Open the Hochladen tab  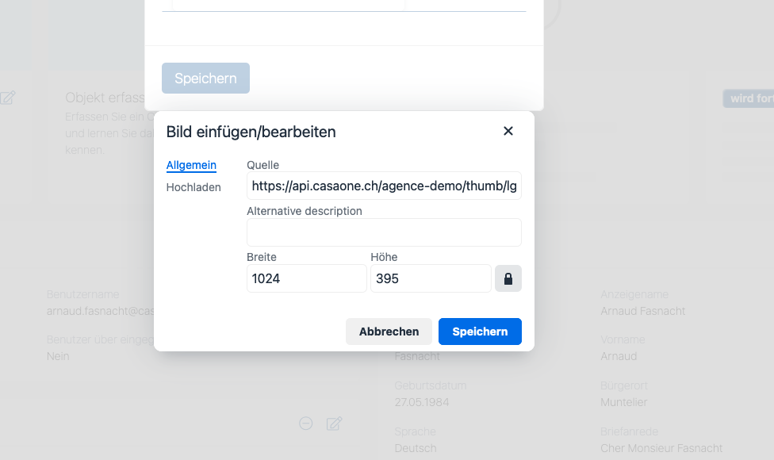tap(193, 187)
